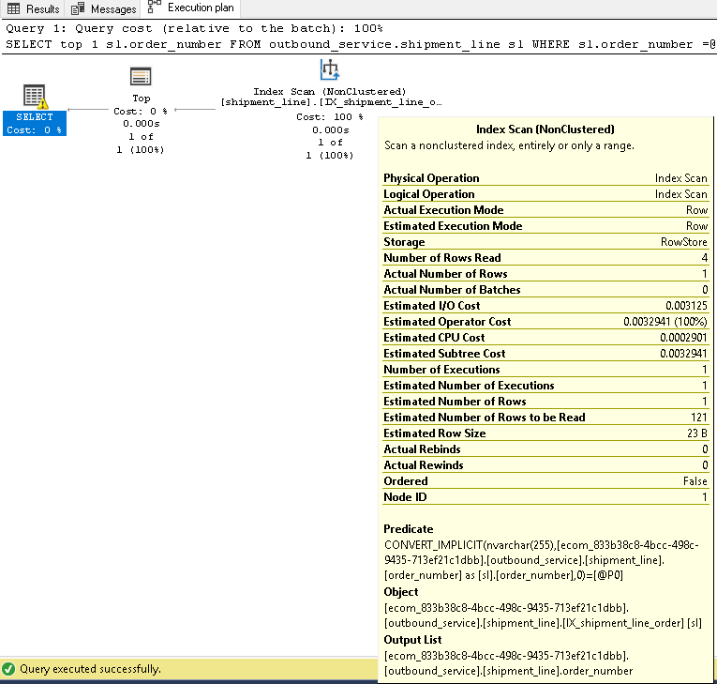Click the '[shipment_line].[IX_shipment_line_o…' object name

pyautogui.click(x=332, y=102)
